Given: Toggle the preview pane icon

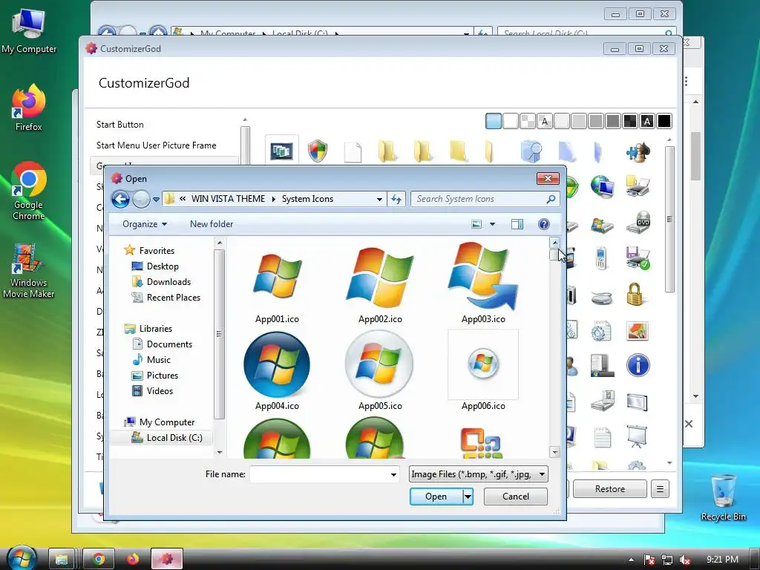Looking at the screenshot, I should tap(517, 224).
